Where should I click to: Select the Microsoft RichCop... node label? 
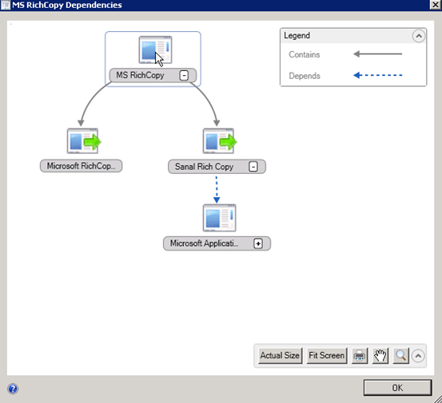pos(82,166)
